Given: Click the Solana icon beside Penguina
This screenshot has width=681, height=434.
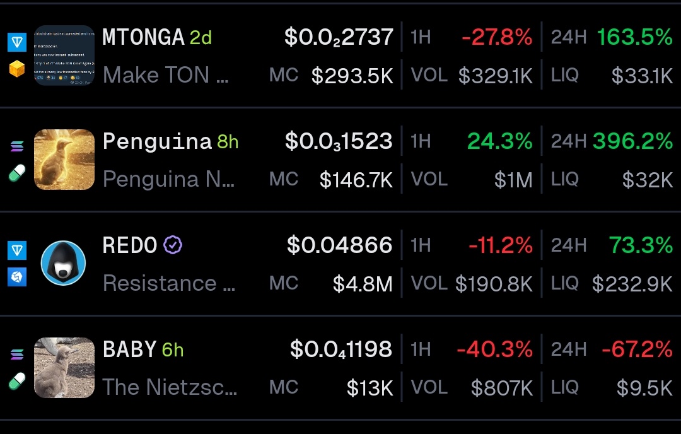Looking at the screenshot, I should 17,146.
